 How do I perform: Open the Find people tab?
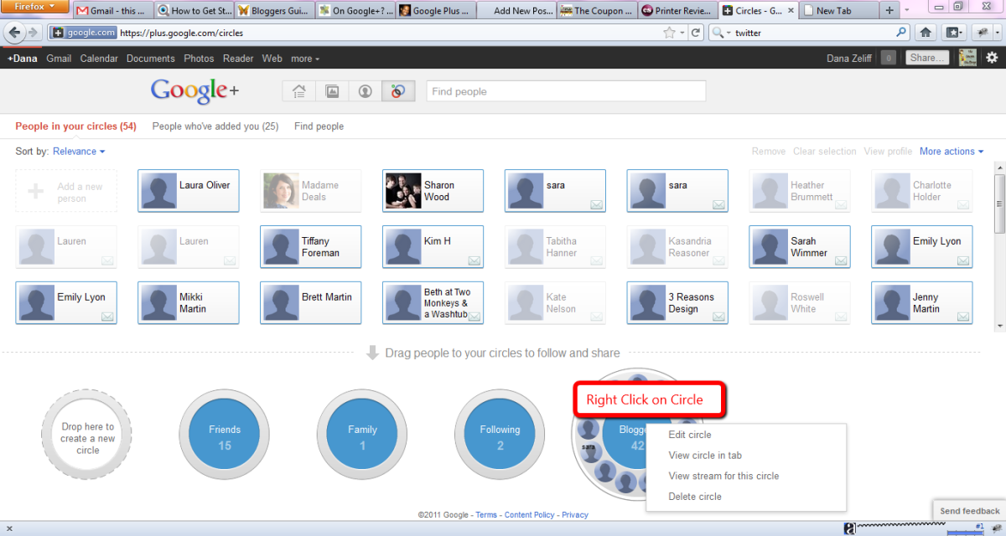click(x=319, y=126)
